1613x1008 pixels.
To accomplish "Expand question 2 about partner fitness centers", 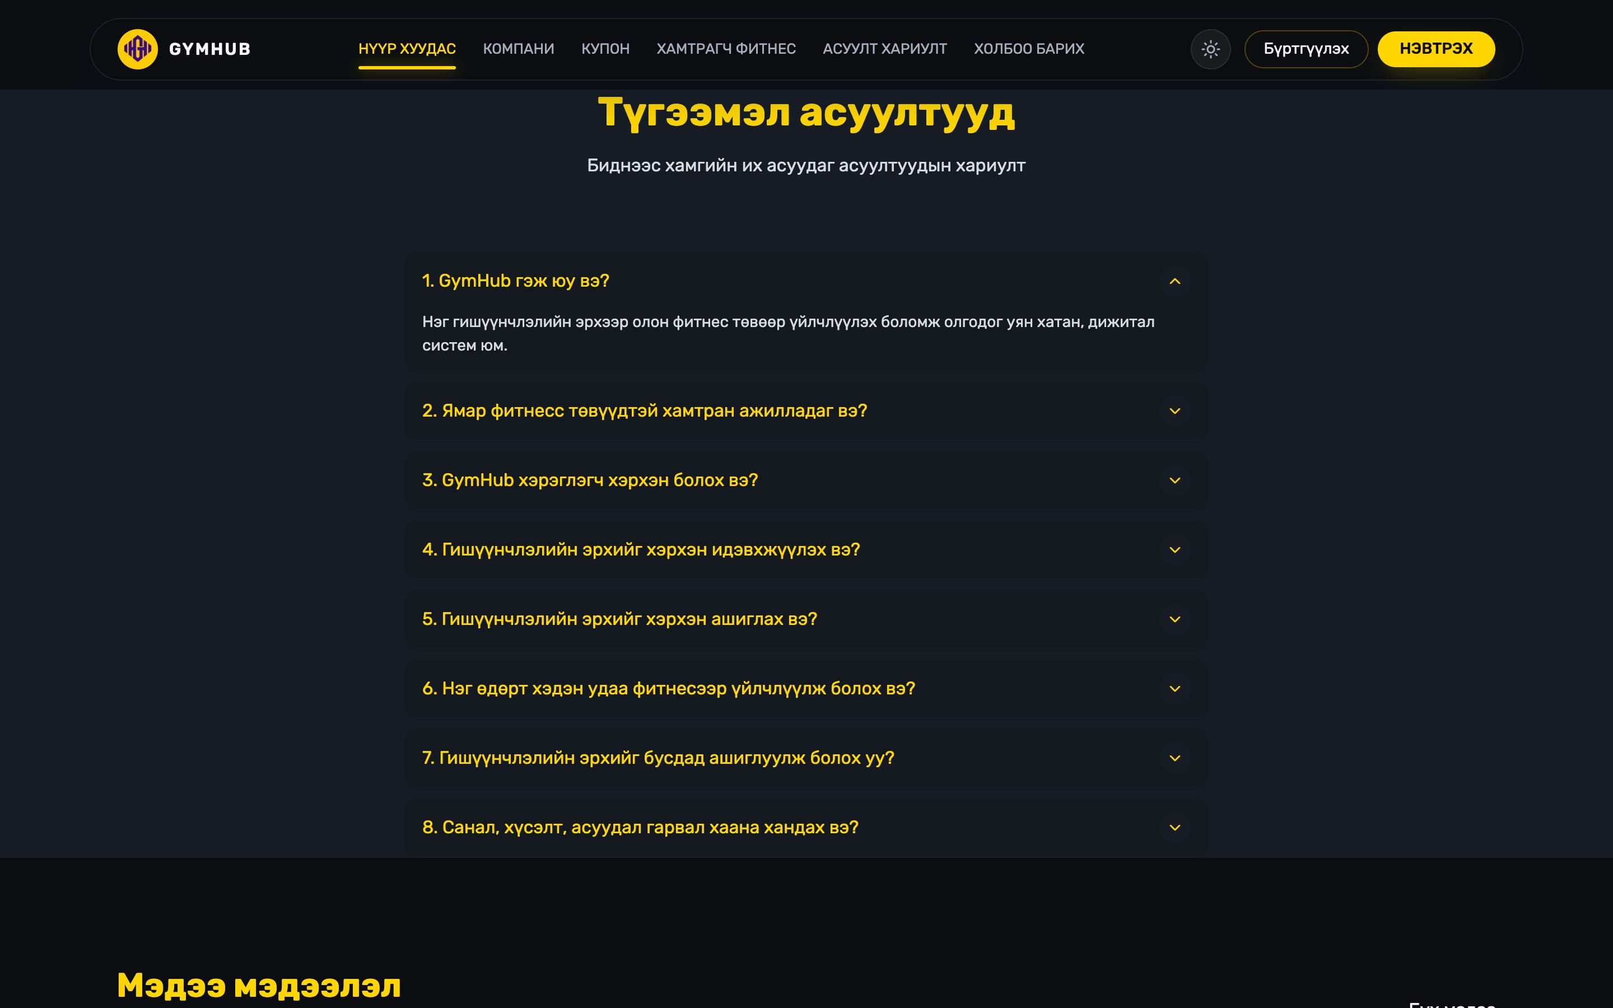I will point(806,410).
